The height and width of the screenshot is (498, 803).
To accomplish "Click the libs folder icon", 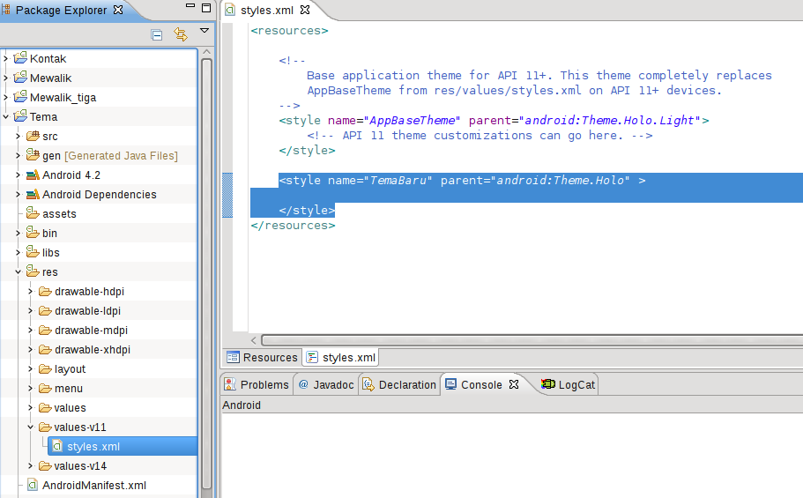I will [x=33, y=252].
